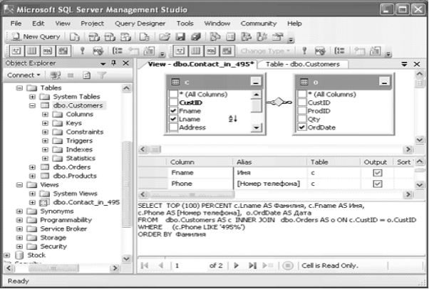Click the New Query button
The image size is (429, 289).
36,36
